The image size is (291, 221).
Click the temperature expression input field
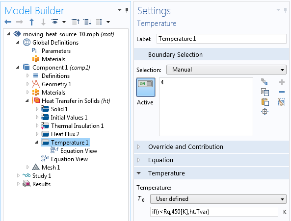(214, 212)
